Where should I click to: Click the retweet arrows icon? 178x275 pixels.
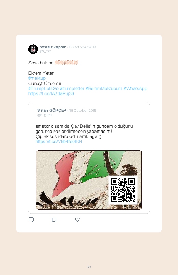point(54,220)
